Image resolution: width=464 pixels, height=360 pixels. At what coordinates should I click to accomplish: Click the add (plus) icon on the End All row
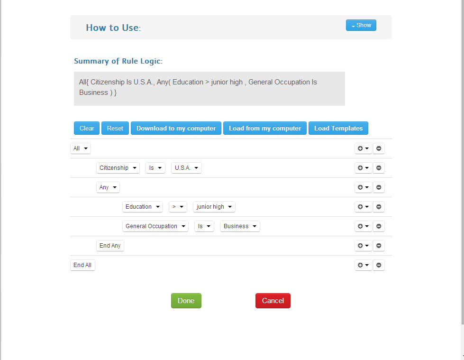tap(363, 265)
